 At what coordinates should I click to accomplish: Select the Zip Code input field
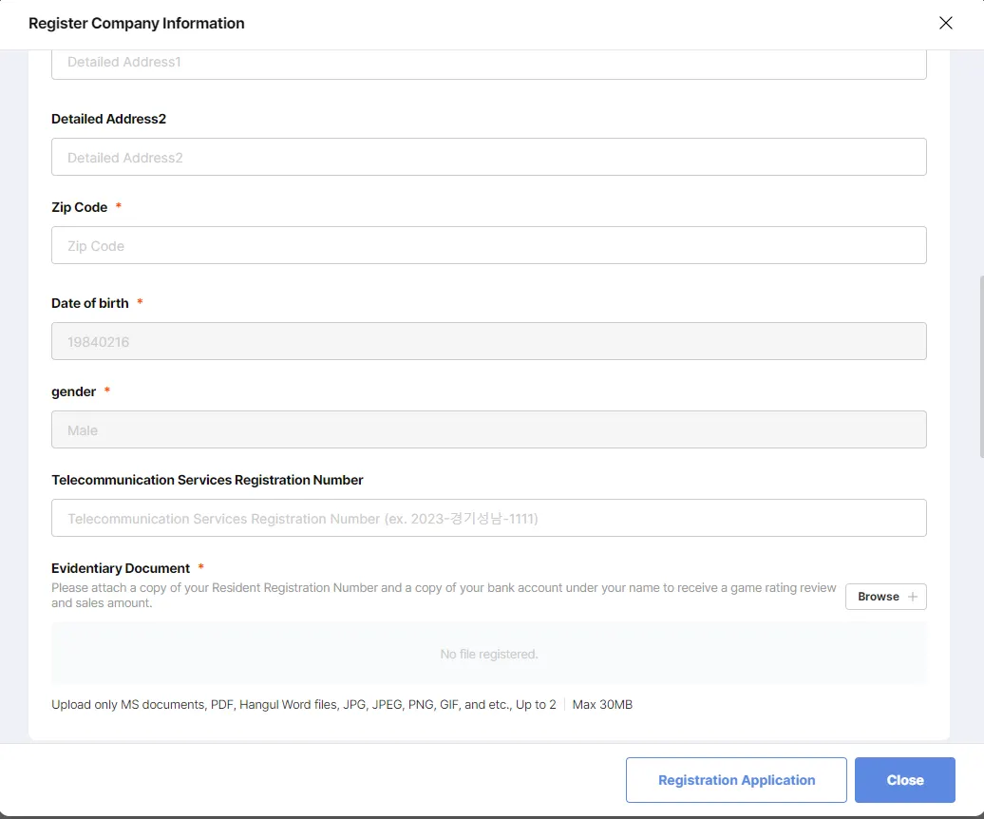click(488, 245)
